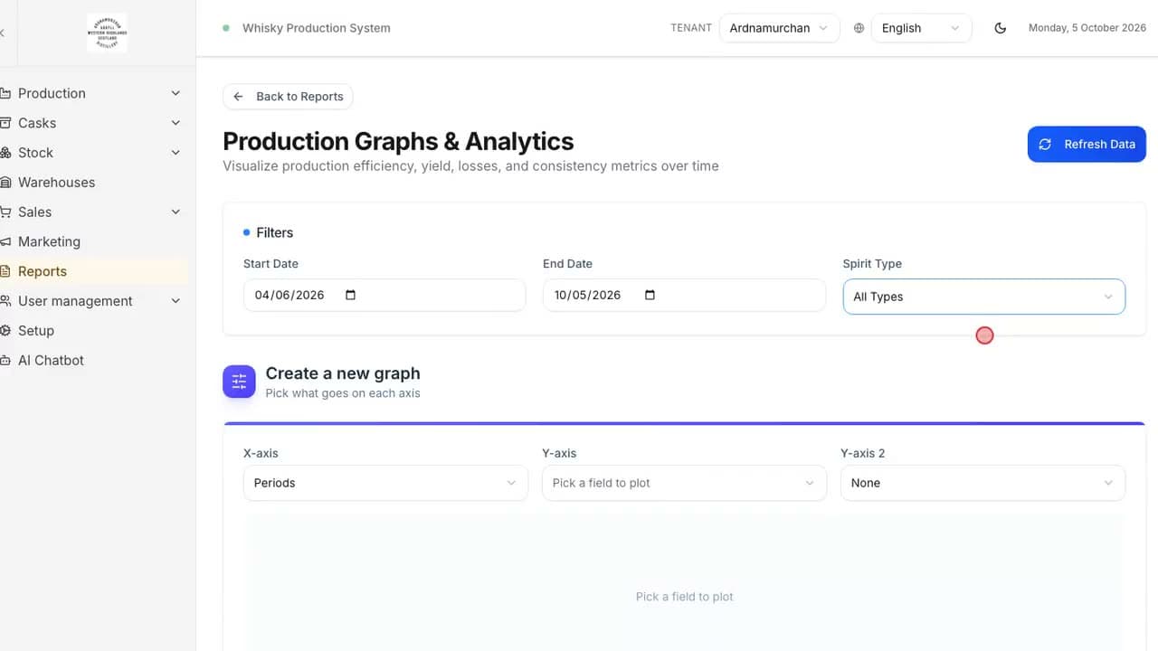
Task: Click the Production box icon
Action: [5, 93]
